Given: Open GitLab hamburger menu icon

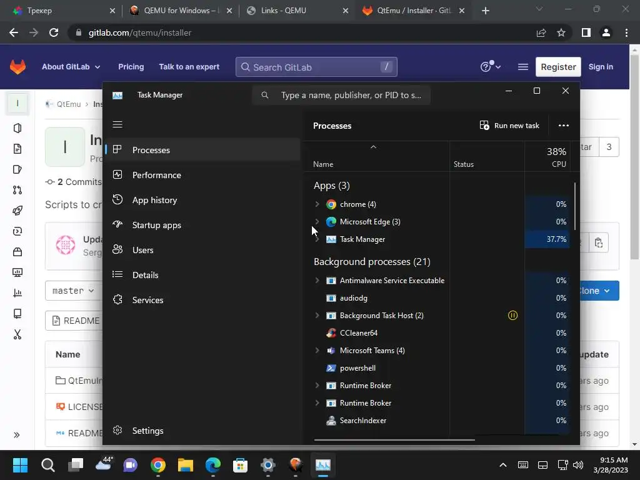Looking at the screenshot, I should pyautogui.click(x=523, y=67).
